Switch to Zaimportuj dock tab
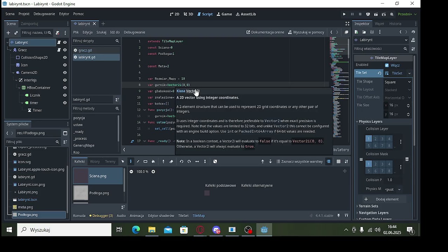The height and width of the screenshot is (252, 448). coord(29,24)
